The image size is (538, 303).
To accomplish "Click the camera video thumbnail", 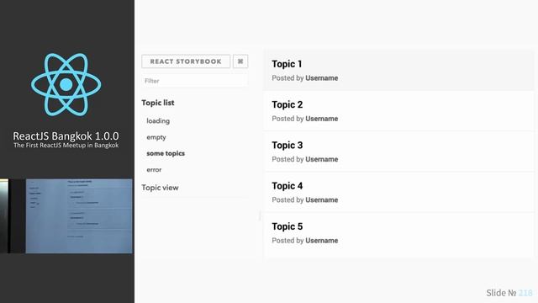I will [66, 215].
